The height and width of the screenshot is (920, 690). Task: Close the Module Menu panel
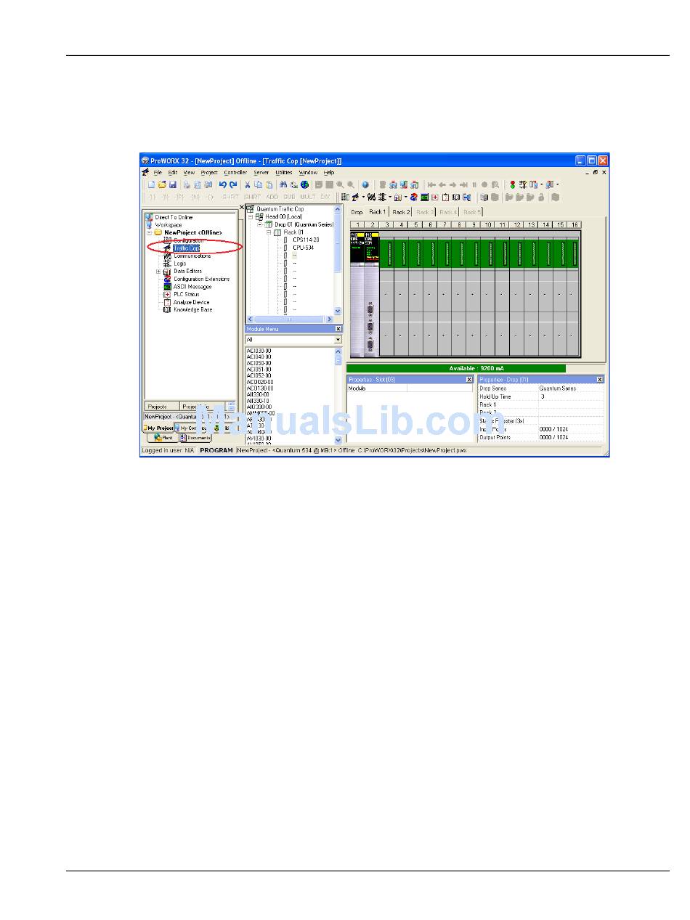pyautogui.click(x=338, y=329)
